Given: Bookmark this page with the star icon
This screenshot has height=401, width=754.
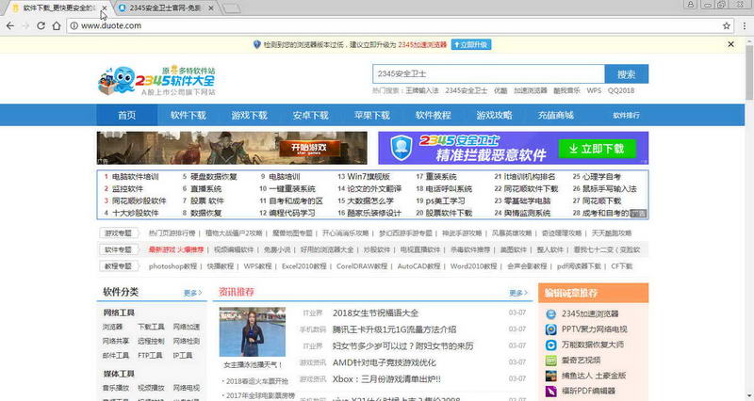Looking at the screenshot, I should click(726, 25).
